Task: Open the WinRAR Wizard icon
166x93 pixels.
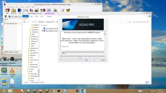Action: coord(43,10)
